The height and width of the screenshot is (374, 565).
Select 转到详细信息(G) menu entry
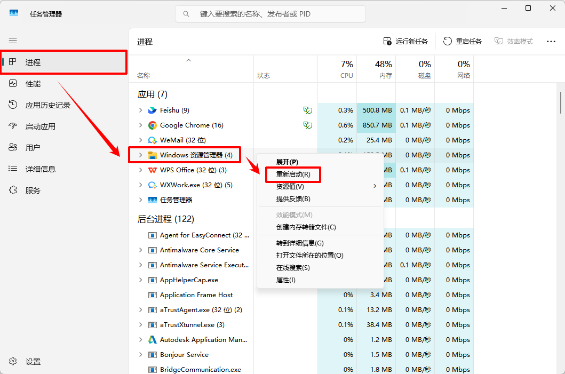click(300, 243)
